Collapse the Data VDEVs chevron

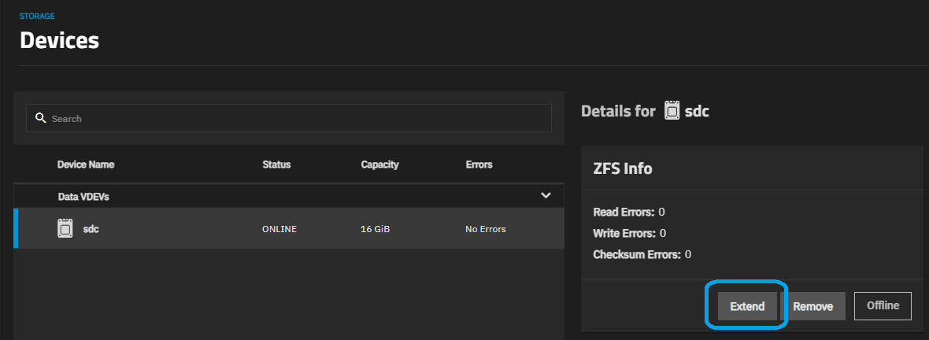[x=546, y=195]
